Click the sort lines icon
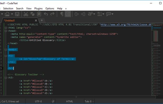Image resolution: width=163 pixels, height=104 pixels. tap(99, 14)
